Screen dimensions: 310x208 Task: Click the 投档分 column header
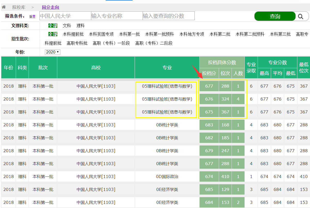coord(209,73)
